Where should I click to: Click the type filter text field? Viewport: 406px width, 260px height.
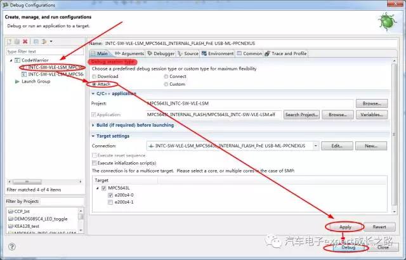(x=44, y=51)
